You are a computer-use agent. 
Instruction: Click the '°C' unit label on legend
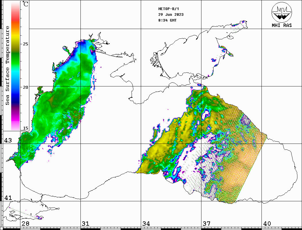[x=25, y=4]
